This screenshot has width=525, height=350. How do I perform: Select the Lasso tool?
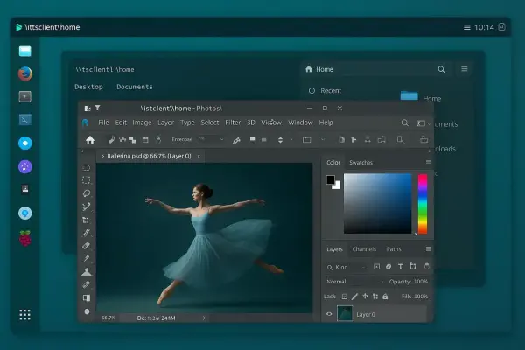pos(87,193)
